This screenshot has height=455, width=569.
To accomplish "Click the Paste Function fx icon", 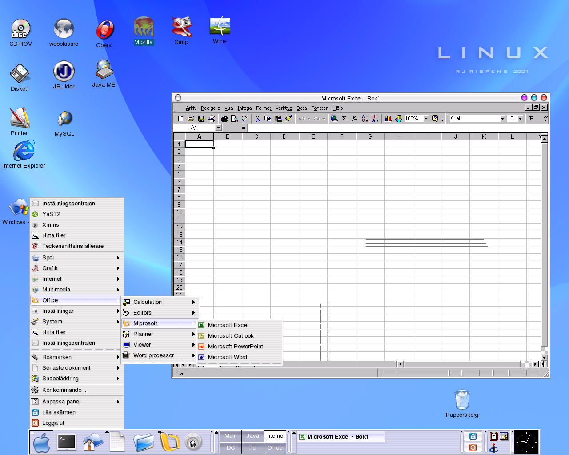I will pyautogui.click(x=354, y=119).
